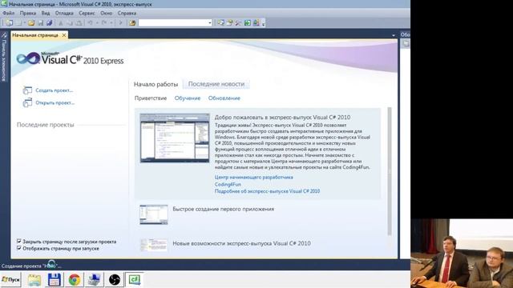Switch to the Начало работы tab
513x288 pixels.
coord(156,84)
